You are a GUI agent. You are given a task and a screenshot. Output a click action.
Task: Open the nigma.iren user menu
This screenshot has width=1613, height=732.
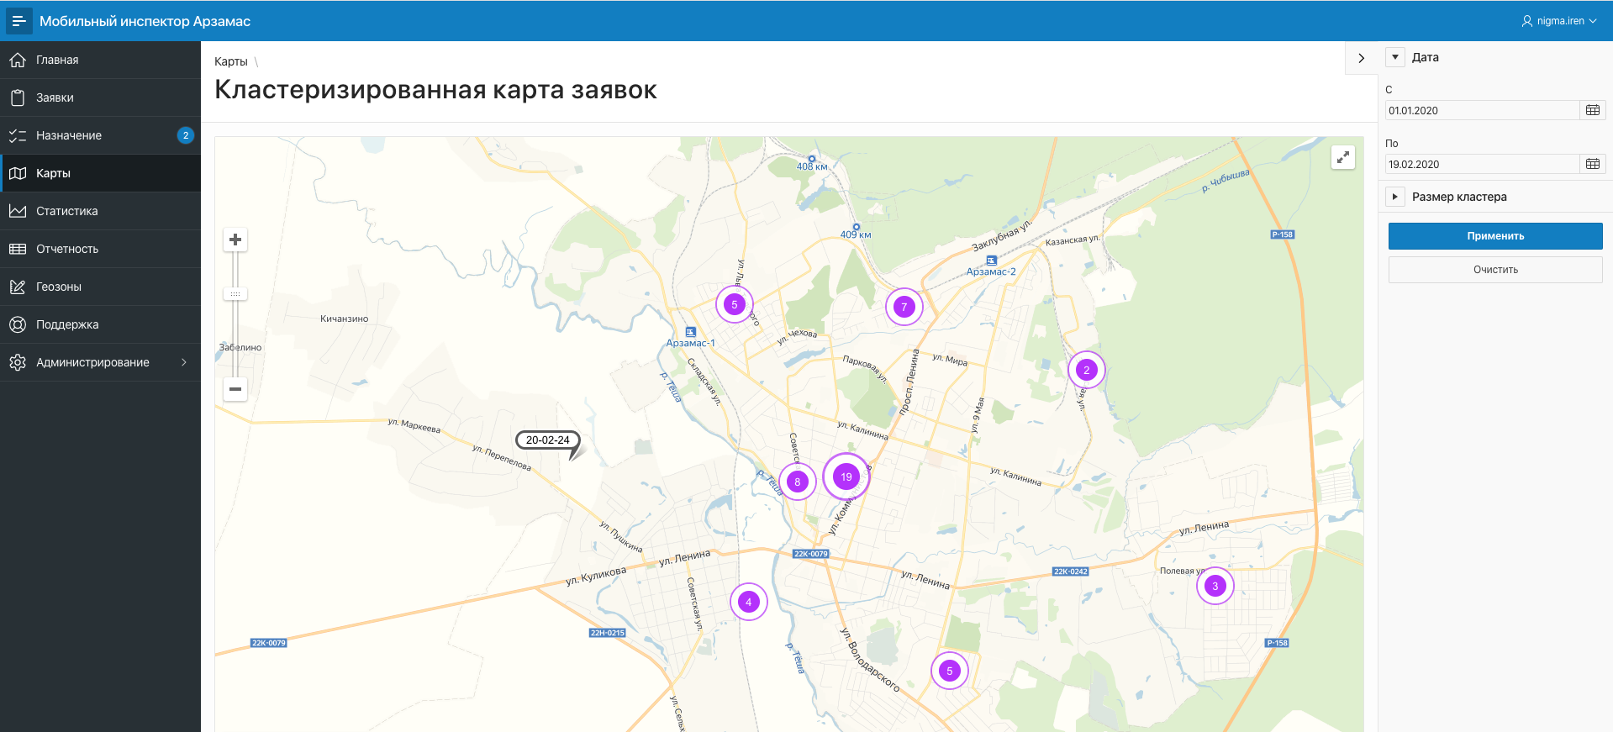[x=1559, y=21]
